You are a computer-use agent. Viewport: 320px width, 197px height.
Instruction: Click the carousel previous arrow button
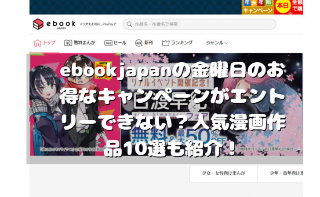coord(194,107)
